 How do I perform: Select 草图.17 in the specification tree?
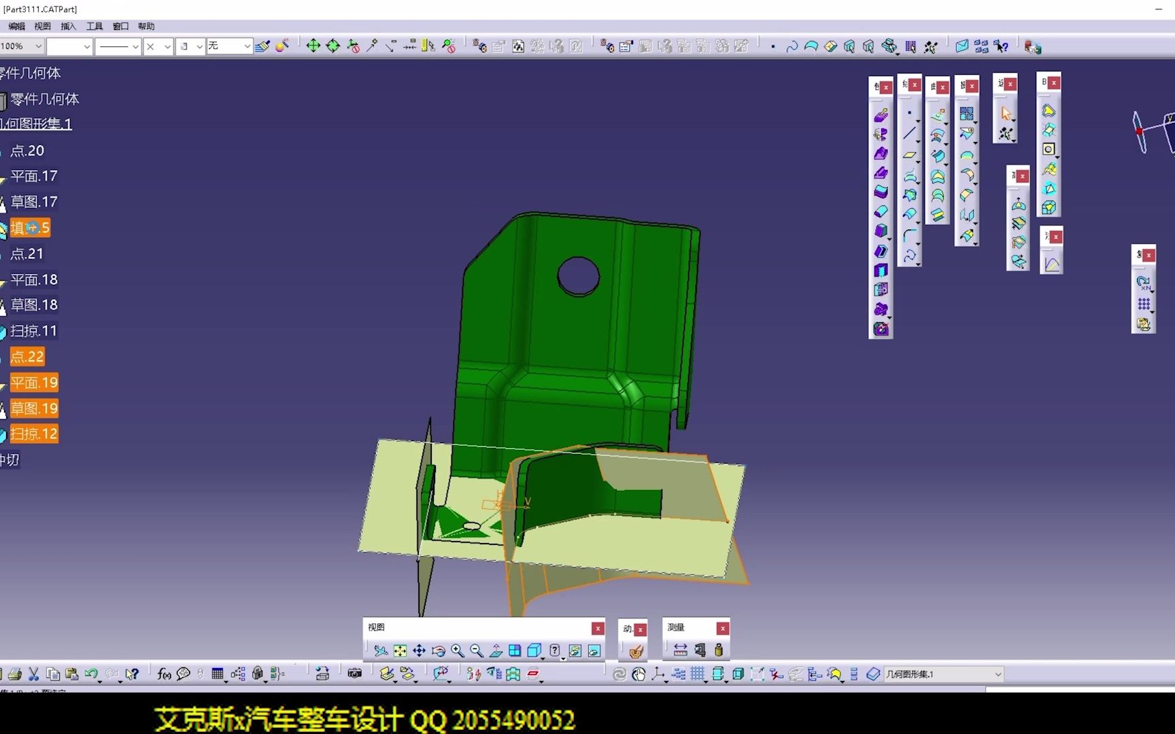coord(34,203)
